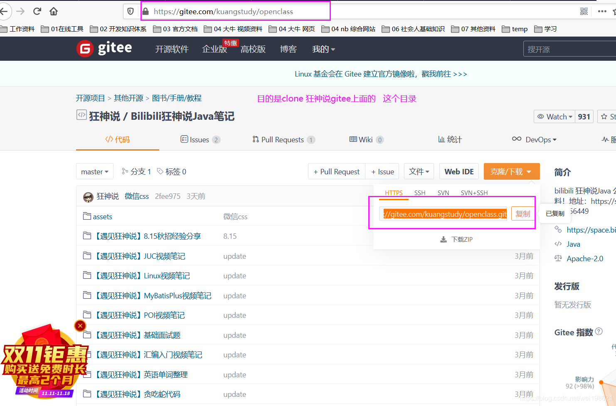The image size is (616, 406).
Task: Expand the DevOps tab dropdown
Action: 534,139
